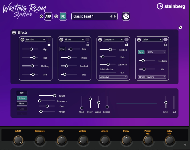Open the Compressor effect type dropdown
The height and width of the screenshot is (150, 190).
[113, 40]
